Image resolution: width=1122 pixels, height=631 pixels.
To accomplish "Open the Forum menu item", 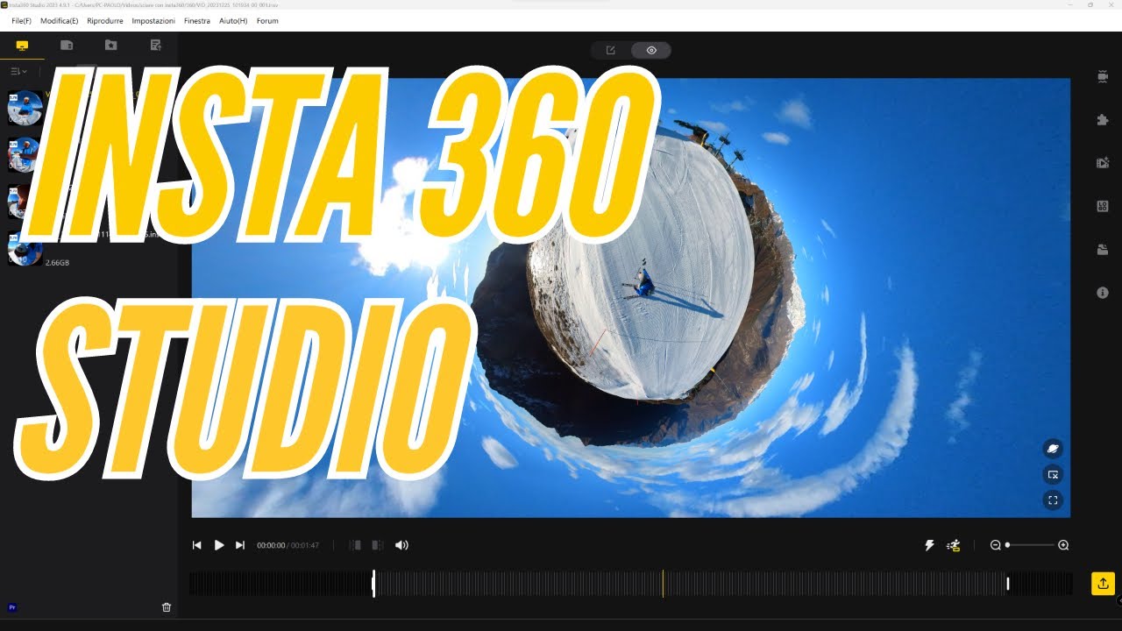I will (267, 20).
